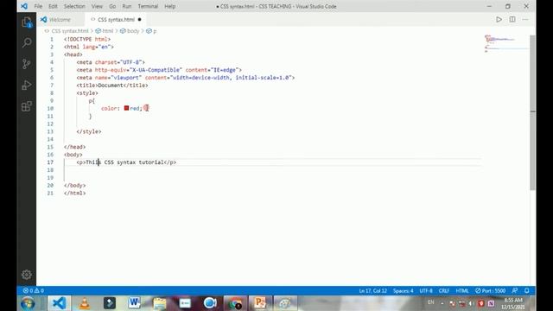Click the unsaved dot on CSS syntax.html tab
This screenshot has width=553, height=311.
pos(140,20)
